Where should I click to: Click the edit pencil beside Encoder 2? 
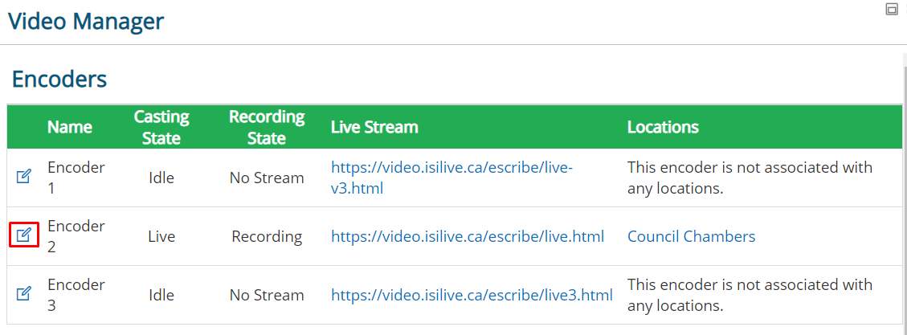click(x=24, y=235)
